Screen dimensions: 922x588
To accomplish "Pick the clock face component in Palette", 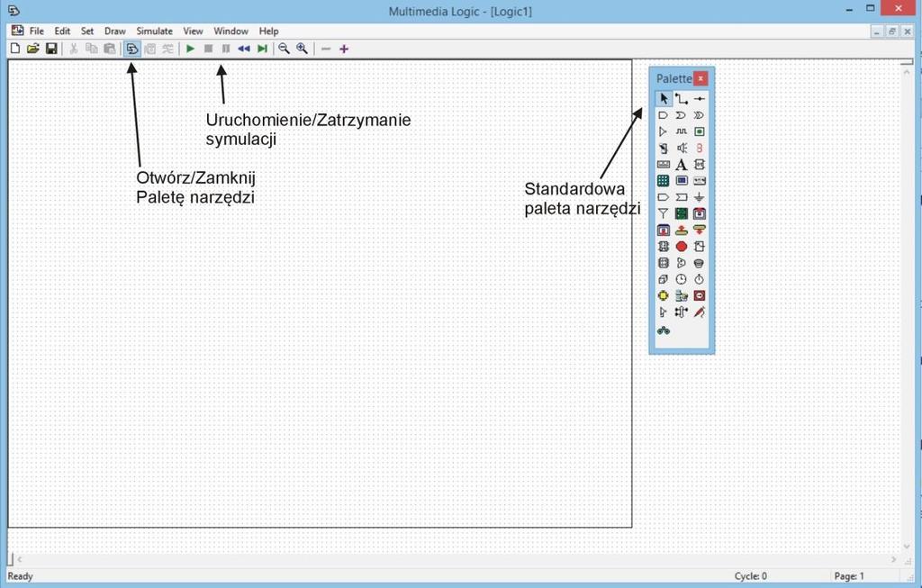I will [x=681, y=279].
